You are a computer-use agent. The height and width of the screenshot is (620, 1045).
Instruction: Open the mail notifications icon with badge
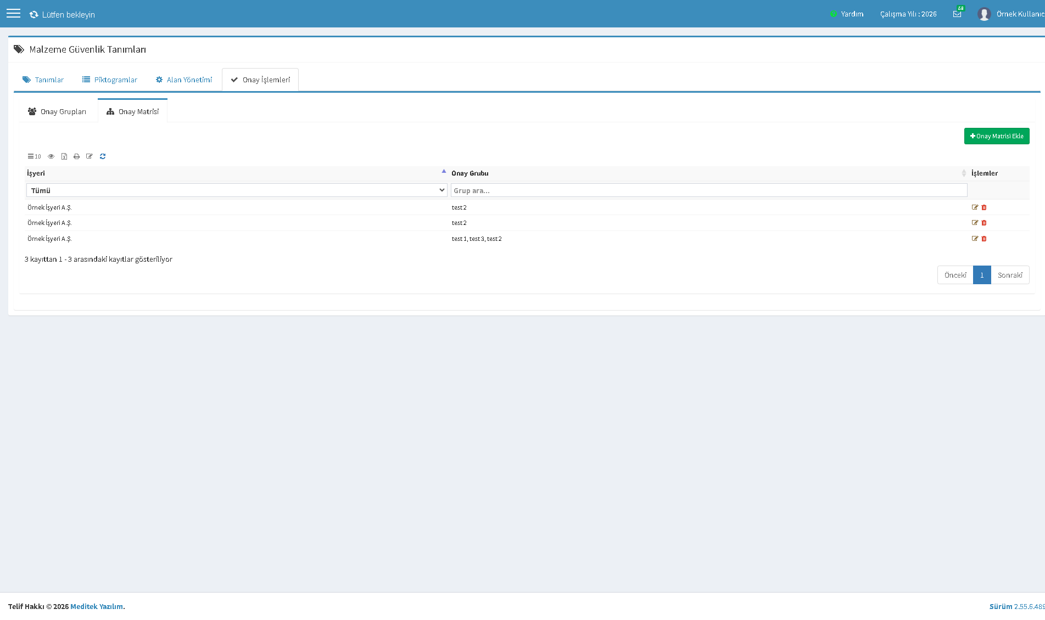pos(957,14)
